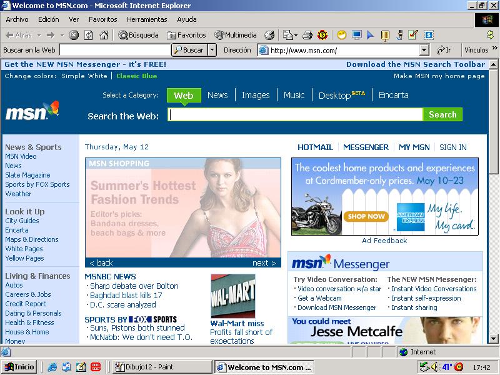The height and width of the screenshot is (375, 500).
Task: Open the address bar URL dropdown
Action: 424,50
